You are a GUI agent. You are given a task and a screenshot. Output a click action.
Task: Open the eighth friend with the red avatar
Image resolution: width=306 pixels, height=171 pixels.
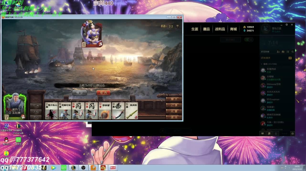tap(277, 124)
